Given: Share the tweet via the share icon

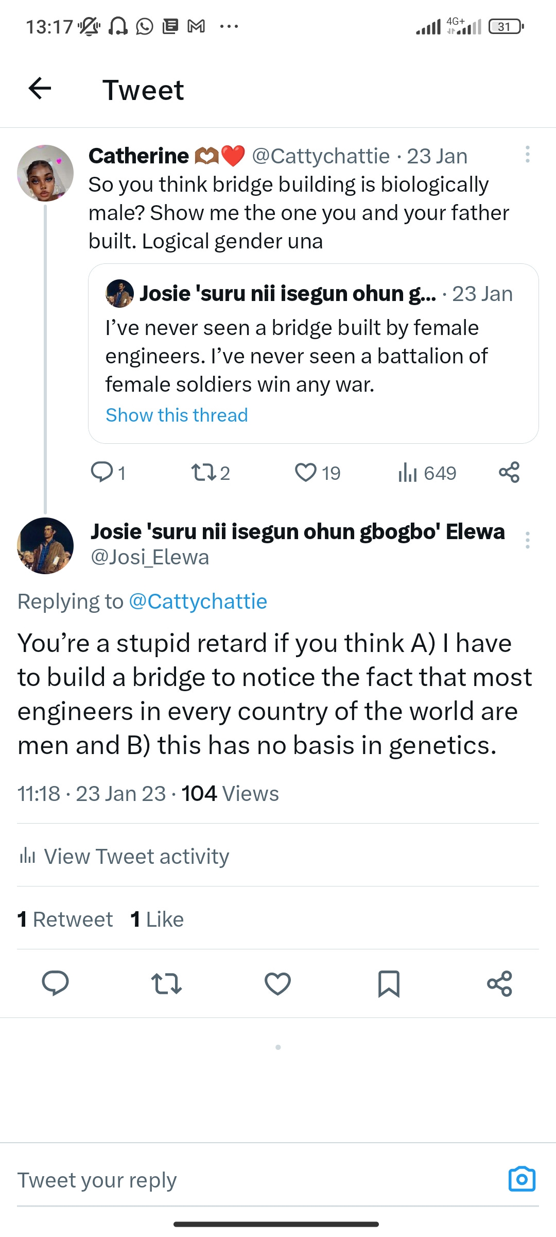Looking at the screenshot, I should 500,983.
